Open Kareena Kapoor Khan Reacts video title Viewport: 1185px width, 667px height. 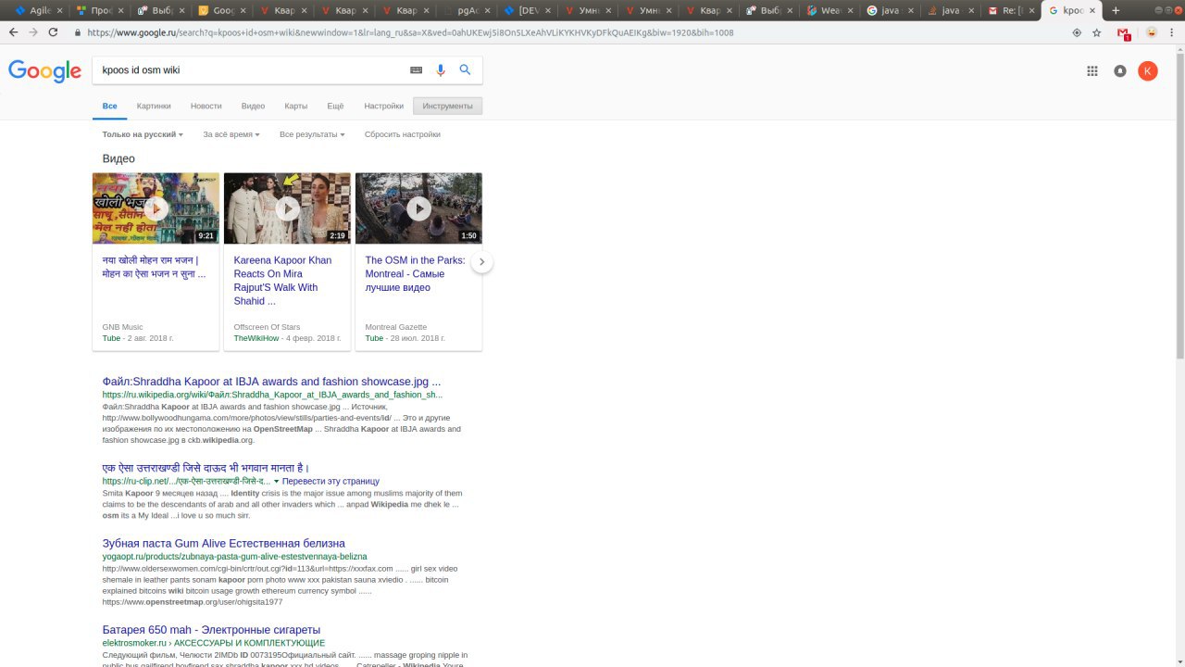click(282, 281)
